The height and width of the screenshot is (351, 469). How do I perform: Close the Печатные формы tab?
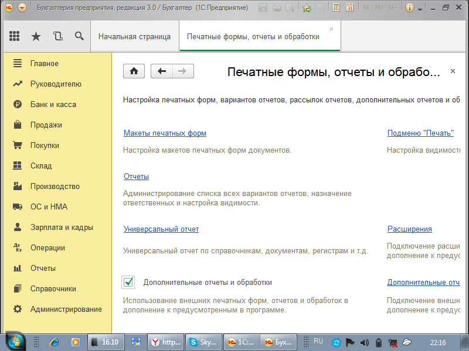click(x=331, y=29)
